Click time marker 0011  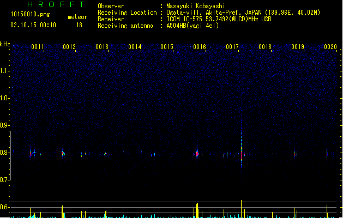coord(38,47)
